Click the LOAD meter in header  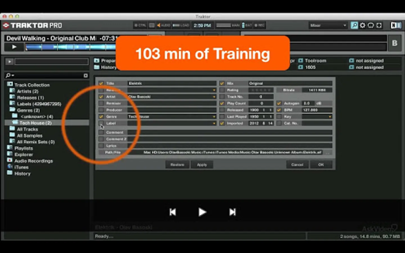click(x=181, y=25)
